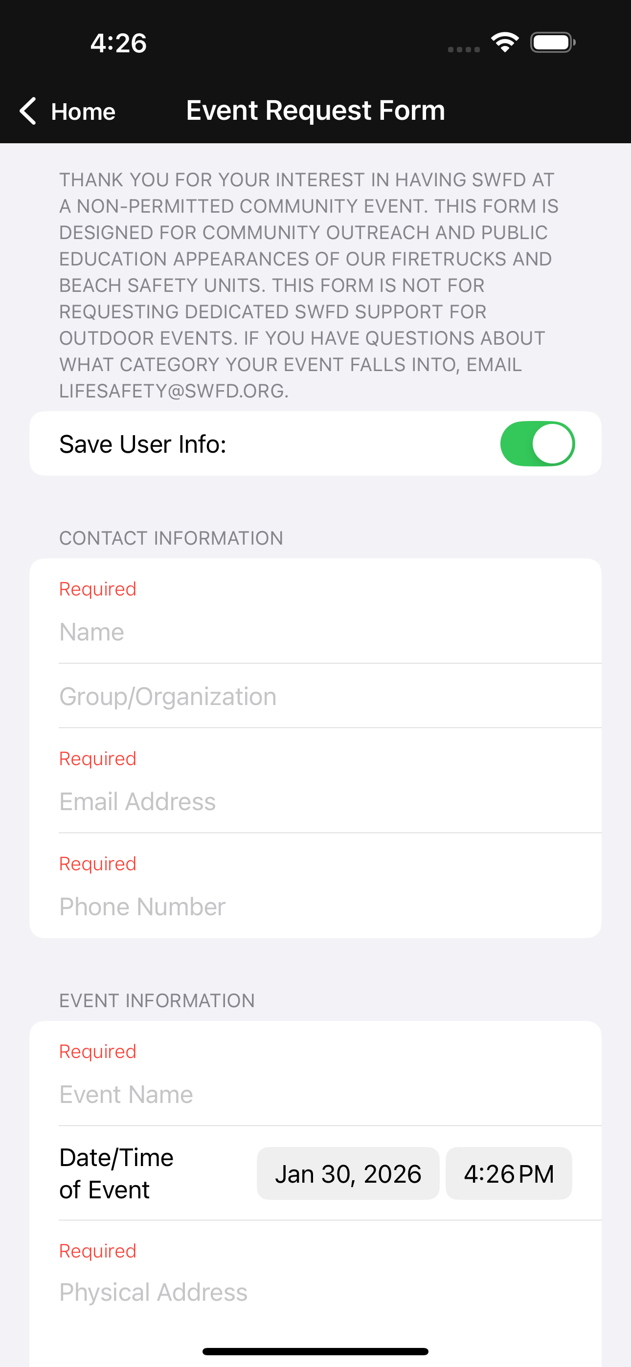Tap the battery indicator icon
The image size is (631, 1367).
[x=553, y=43]
